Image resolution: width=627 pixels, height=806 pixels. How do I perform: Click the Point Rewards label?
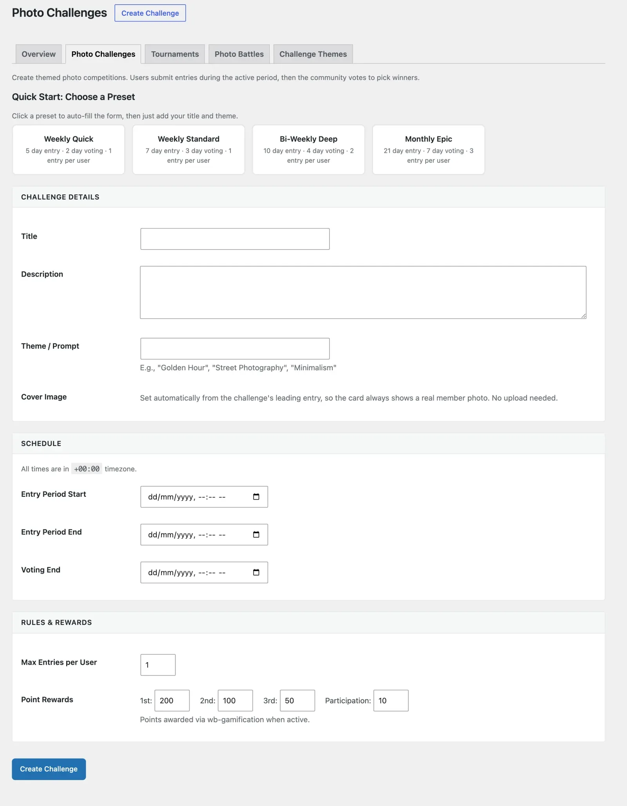click(x=47, y=700)
